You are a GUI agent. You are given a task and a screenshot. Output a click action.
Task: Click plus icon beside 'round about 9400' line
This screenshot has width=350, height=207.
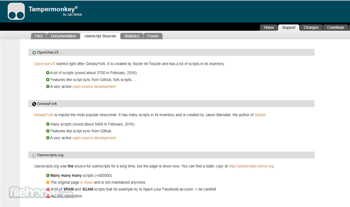click(48, 124)
